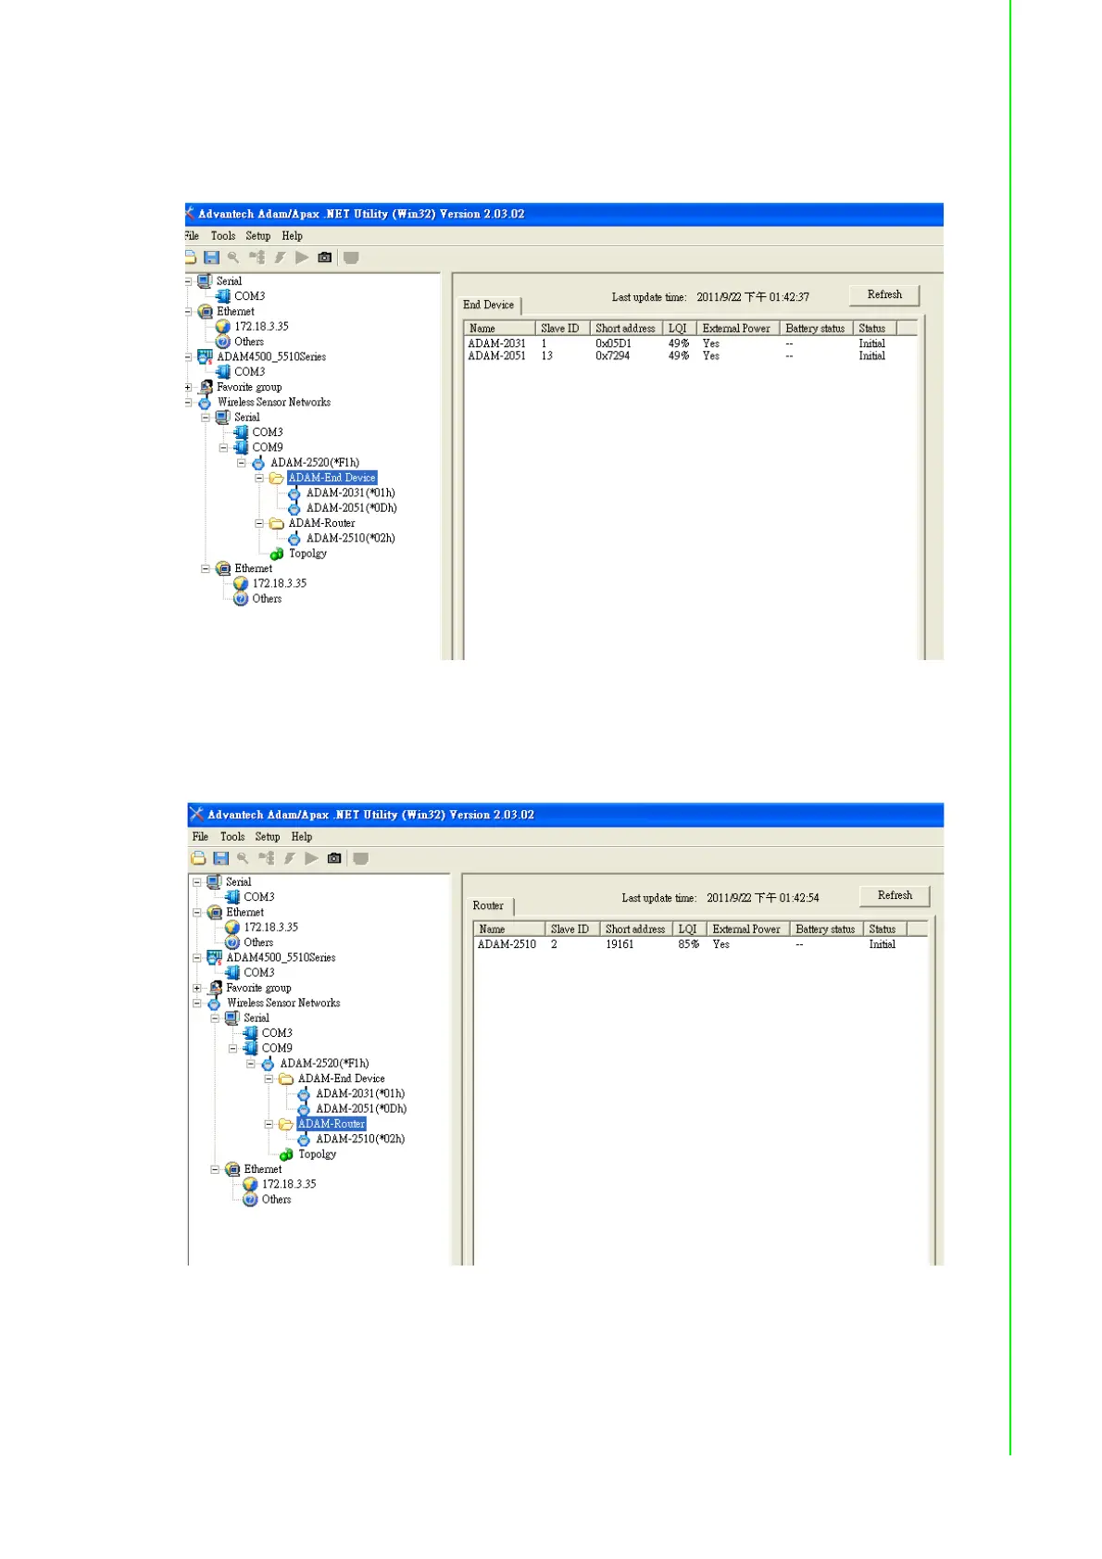Image resolution: width=1102 pixels, height=1559 pixels.
Task: Click the ADAM-Router folder icon in Router window
Action: pyautogui.click(x=285, y=1124)
